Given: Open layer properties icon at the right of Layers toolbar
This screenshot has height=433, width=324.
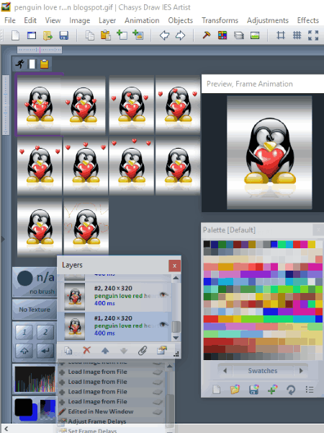Looking at the screenshot, I should point(162,351).
